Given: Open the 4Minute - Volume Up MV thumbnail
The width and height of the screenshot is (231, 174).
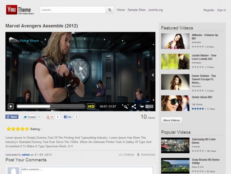Looking at the screenshot, I should (x=175, y=41).
